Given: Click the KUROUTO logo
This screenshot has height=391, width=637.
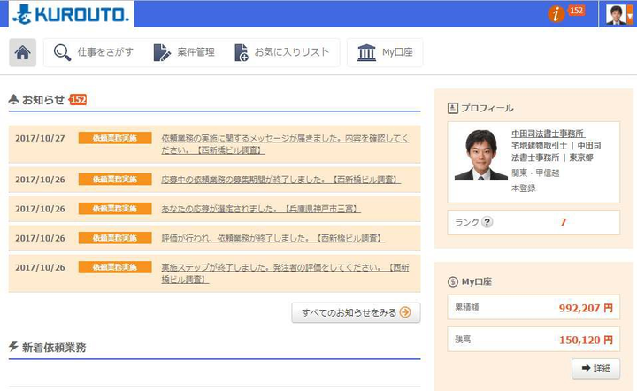Looking at the screenshot, I should click(71, 14).
